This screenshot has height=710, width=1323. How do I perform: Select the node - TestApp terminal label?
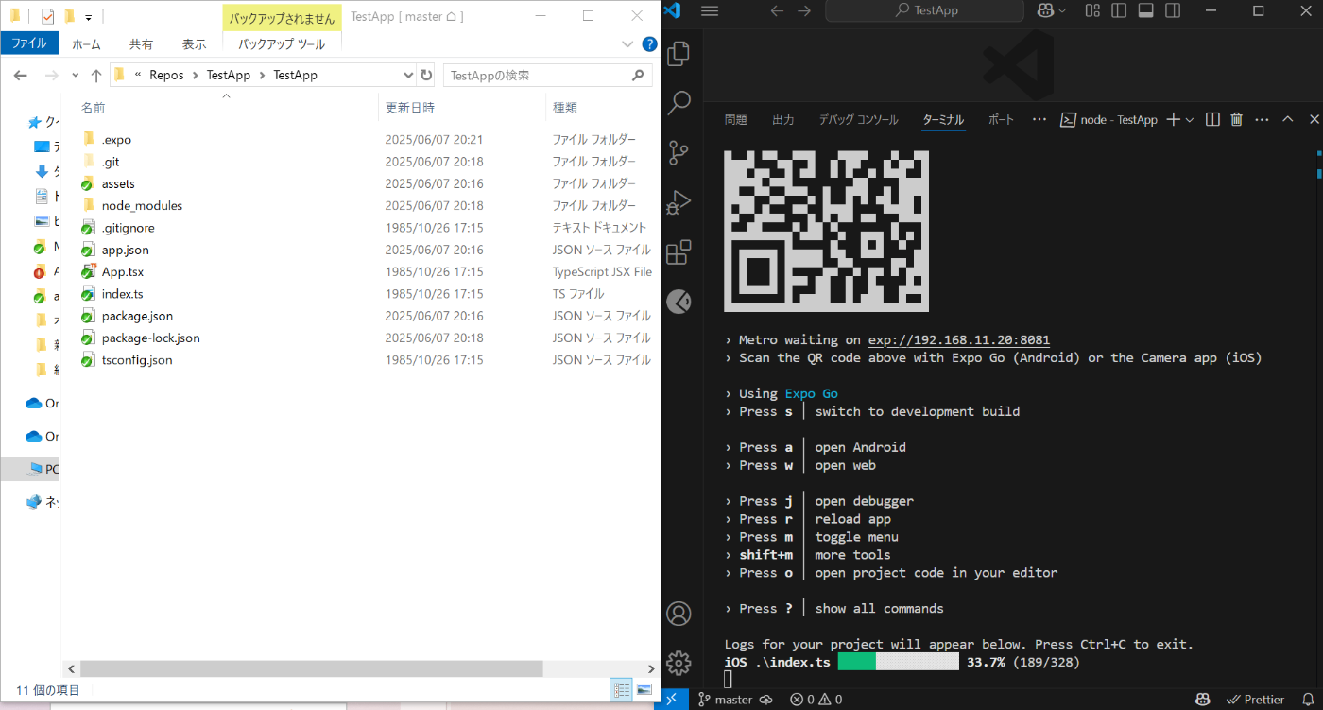point(1109,119)
